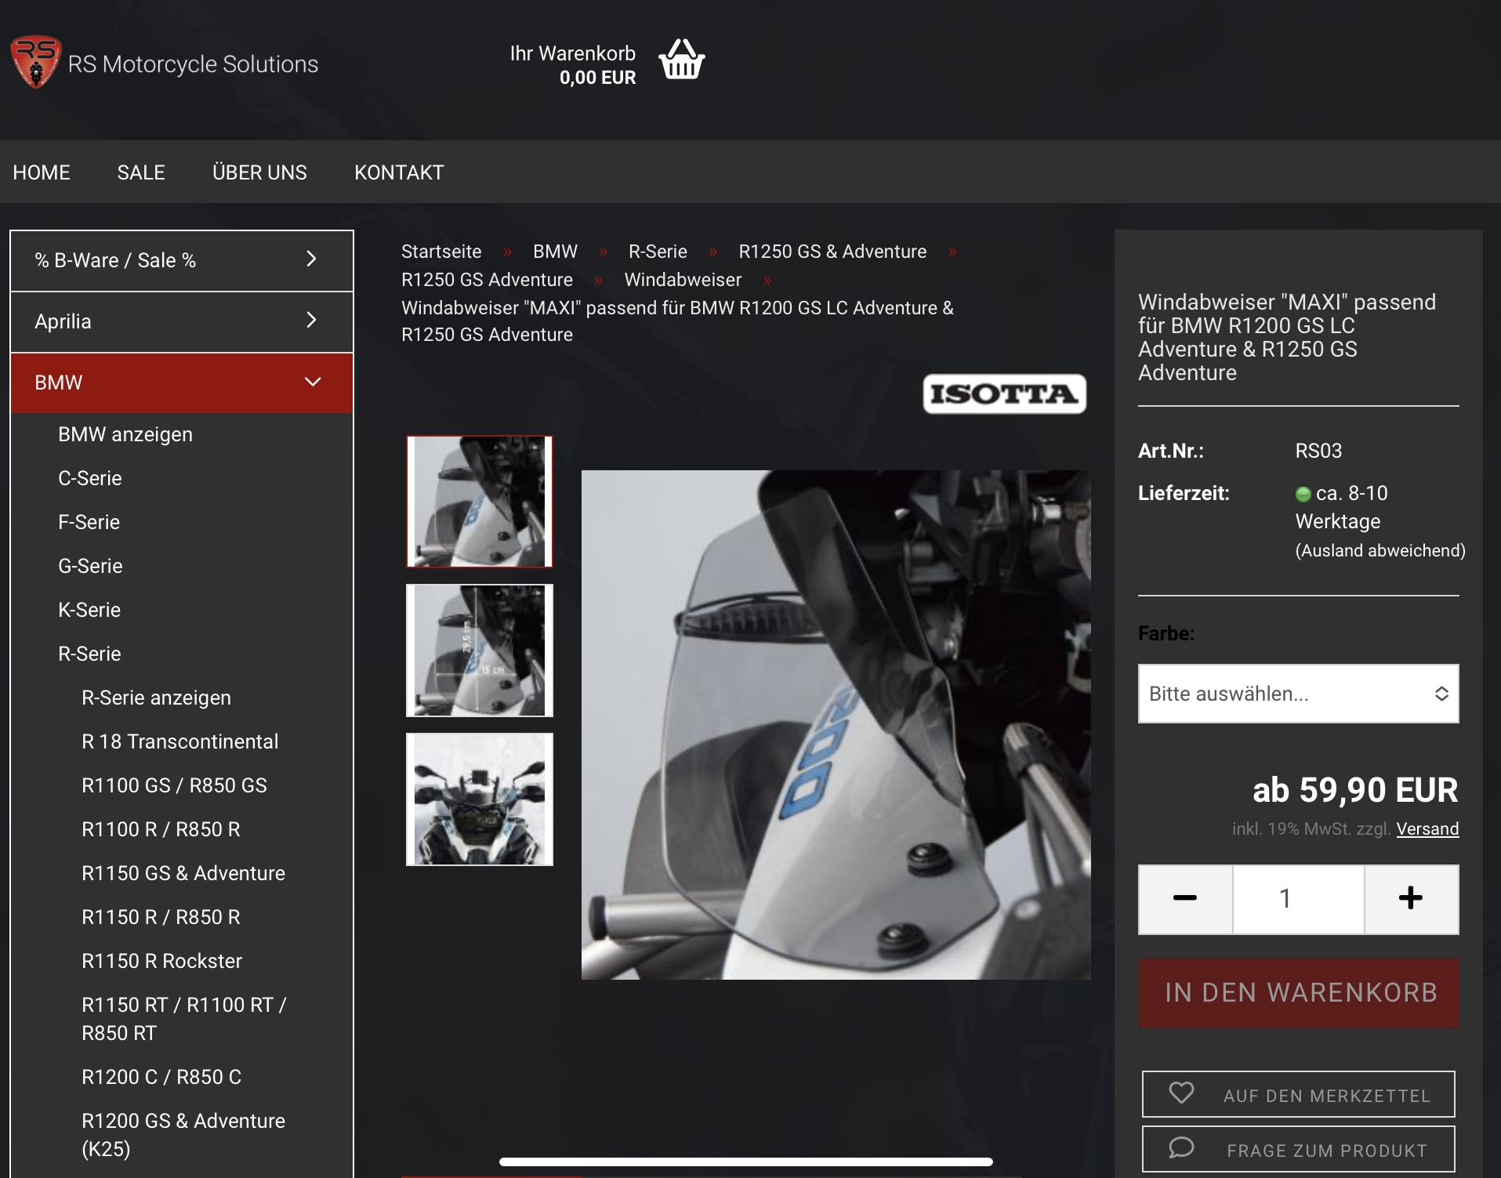Viewport: 1501px width, 1178px height.
Task: Click the speech bubble icon for product question
Action: [1181, 1148]
